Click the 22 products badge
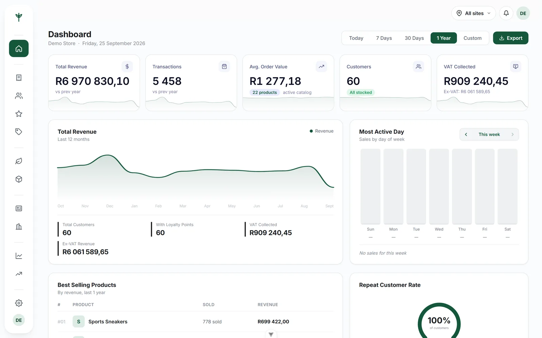Viewport: 542px width, 338px height. pyautogui.click(x=265, y=92)
